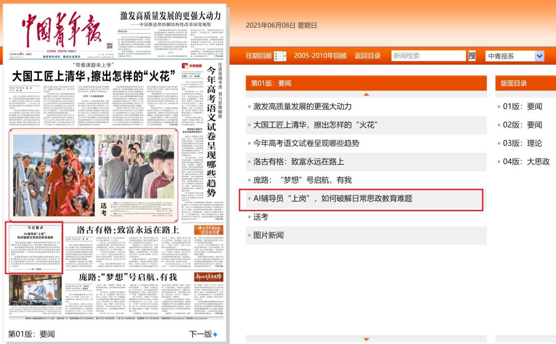Go back via 返回目录
Viewport: 556px width, 344px height.
[367, 56]
